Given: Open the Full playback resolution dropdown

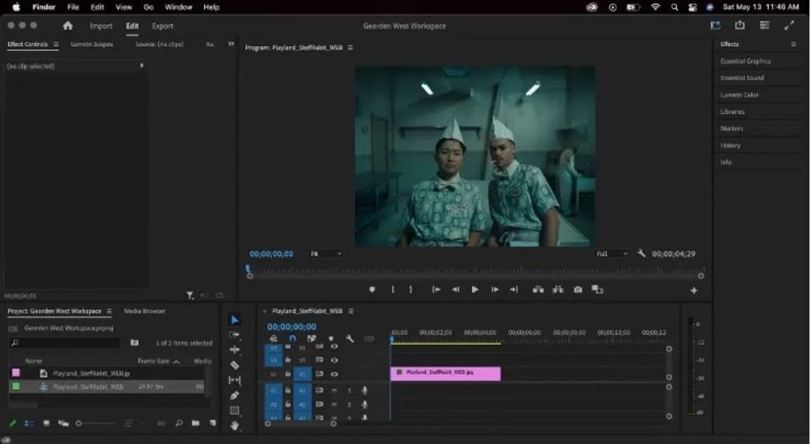Looking at the screenshot, I should 612,253.
